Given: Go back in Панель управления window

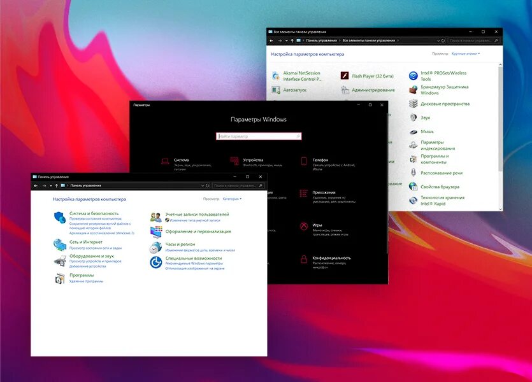Looking at the screenshot, I should pos(36,186).
